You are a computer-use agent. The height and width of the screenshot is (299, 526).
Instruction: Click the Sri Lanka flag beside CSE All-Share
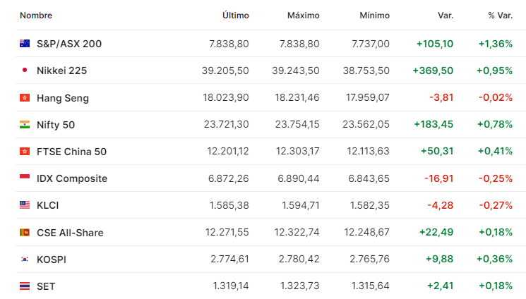click(x=25, y=232)
